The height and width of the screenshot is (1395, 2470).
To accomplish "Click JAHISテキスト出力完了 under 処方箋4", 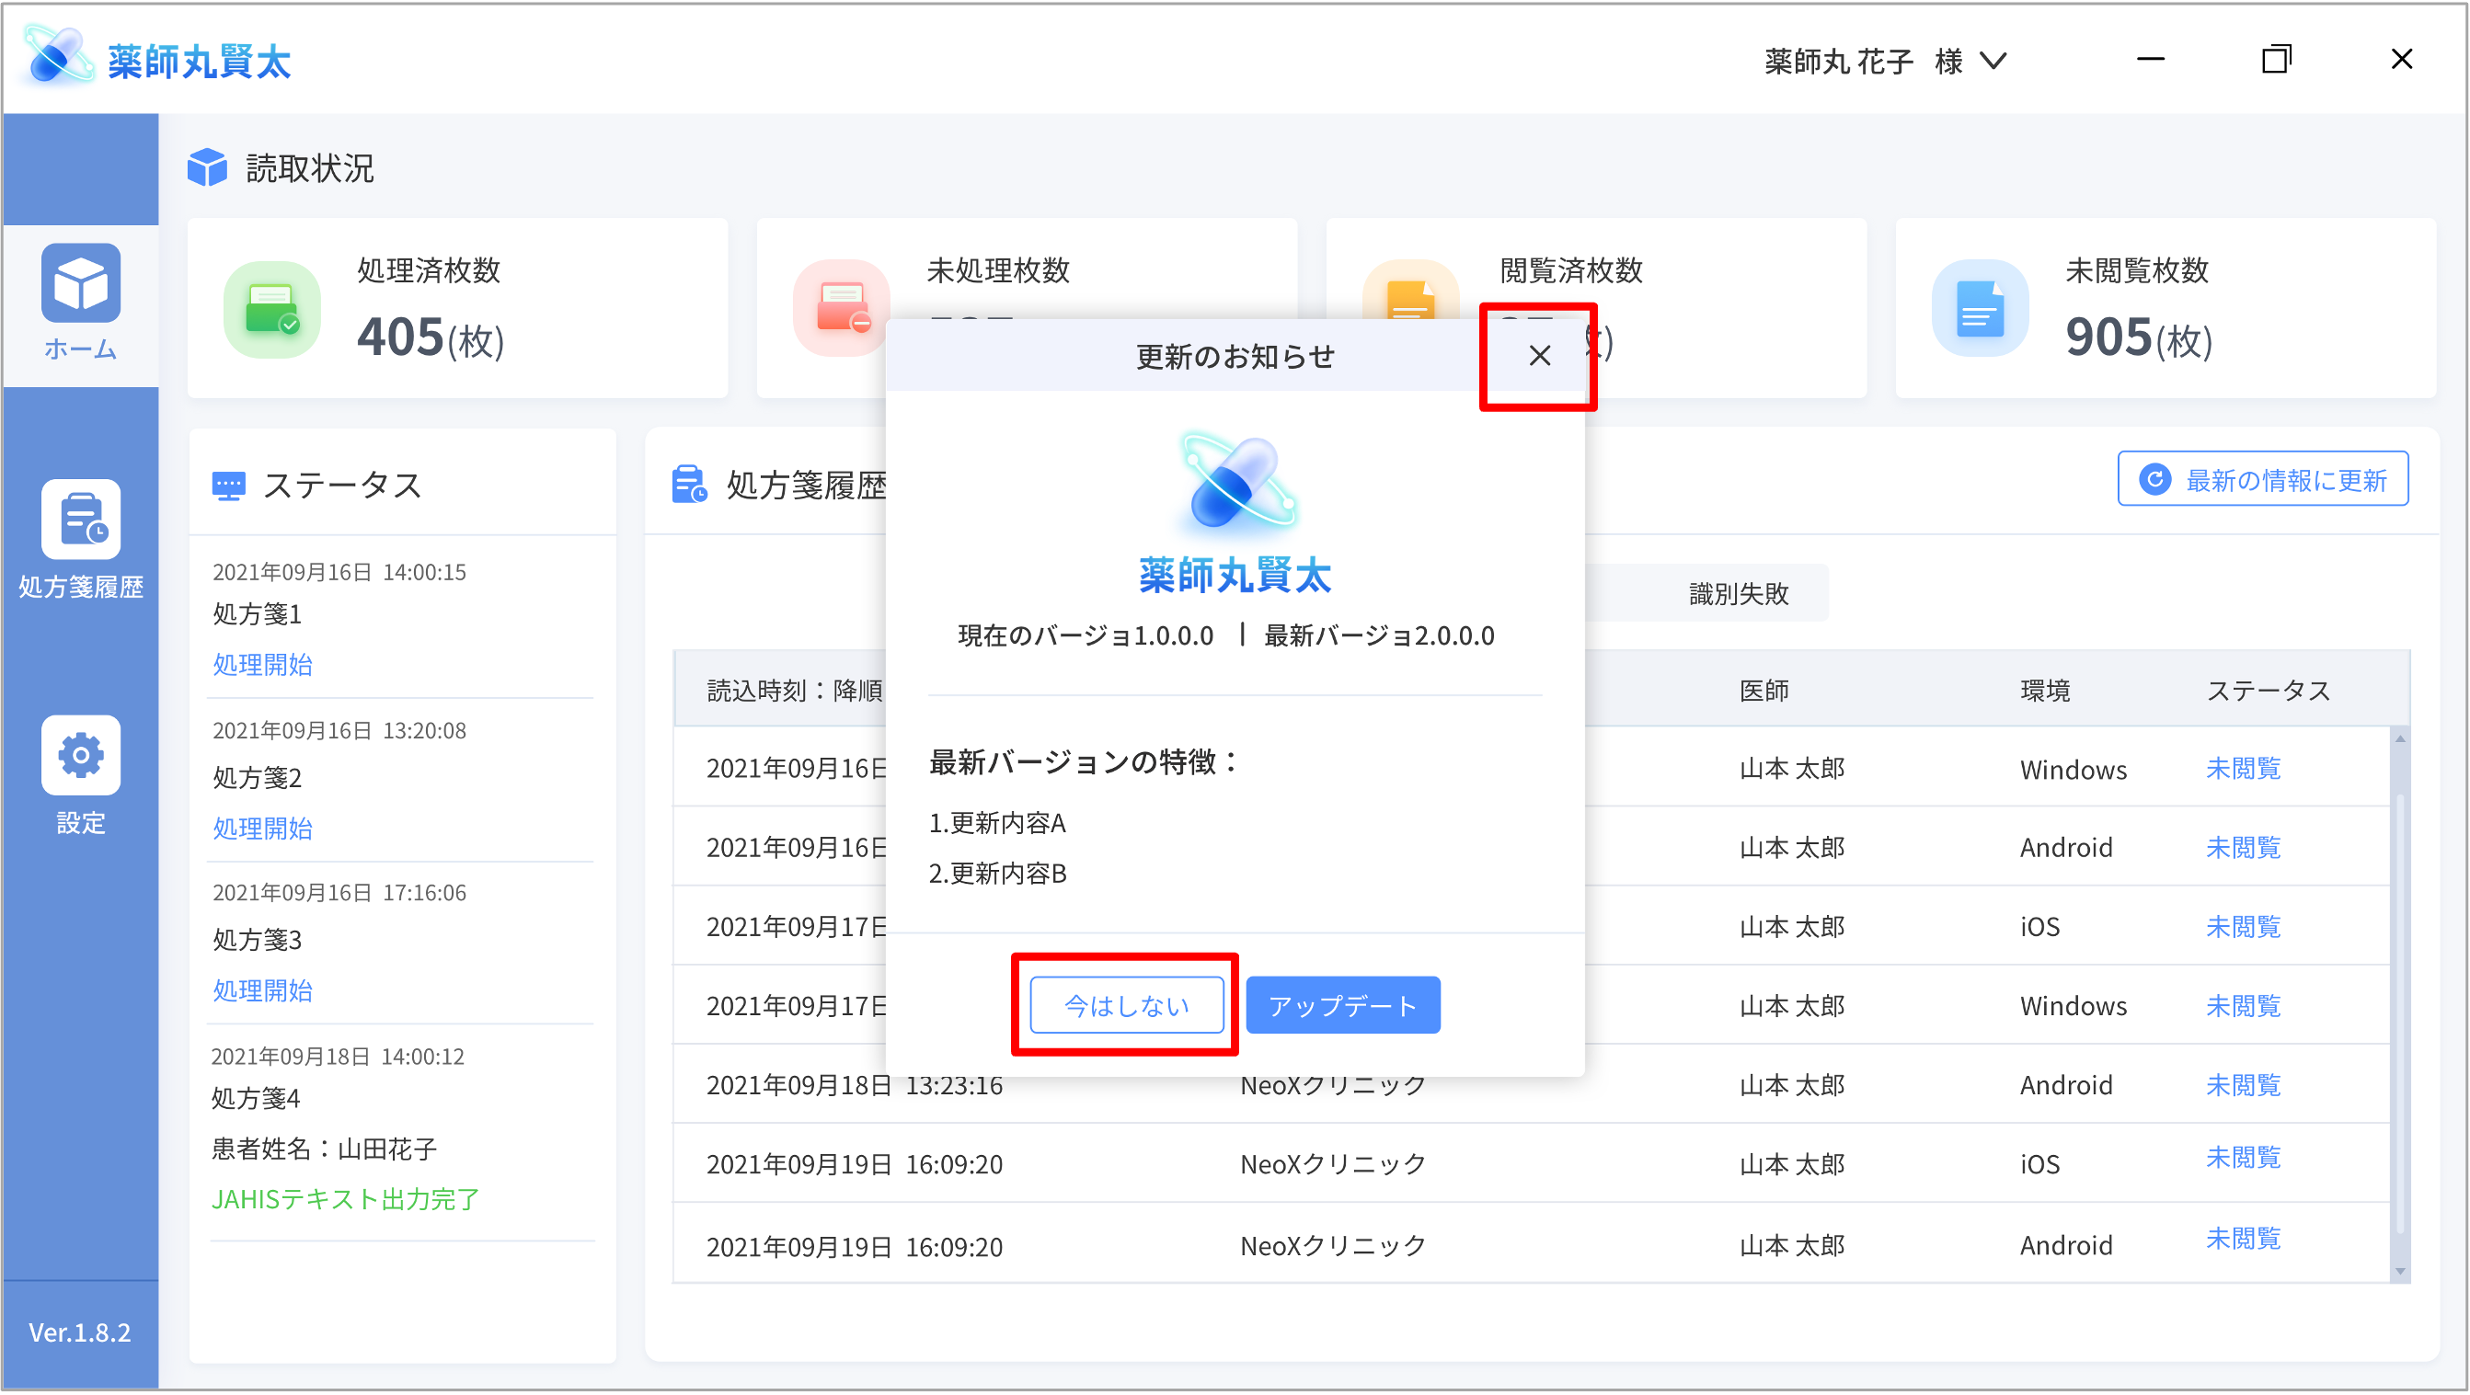I will pos(345,1199).
